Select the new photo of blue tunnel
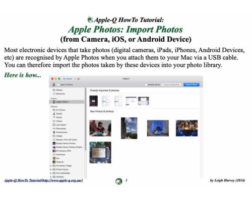Image resolution: width=252 pixels, height=201 pixels. [x=158, y=128]
